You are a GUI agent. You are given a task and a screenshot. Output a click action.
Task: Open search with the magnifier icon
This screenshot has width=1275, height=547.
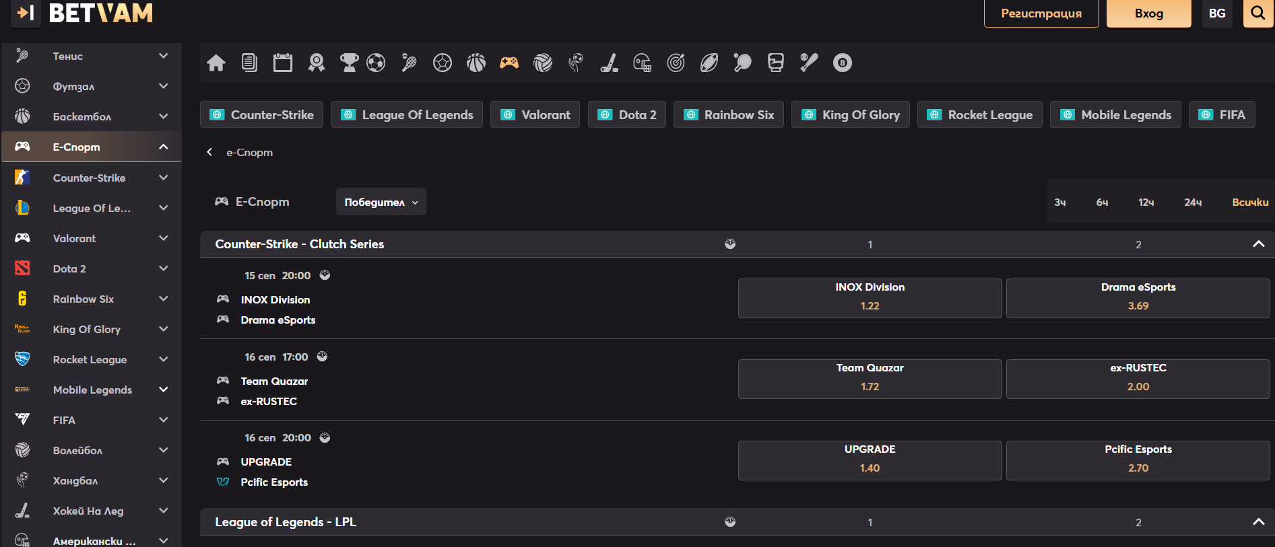pos(1257,13)
